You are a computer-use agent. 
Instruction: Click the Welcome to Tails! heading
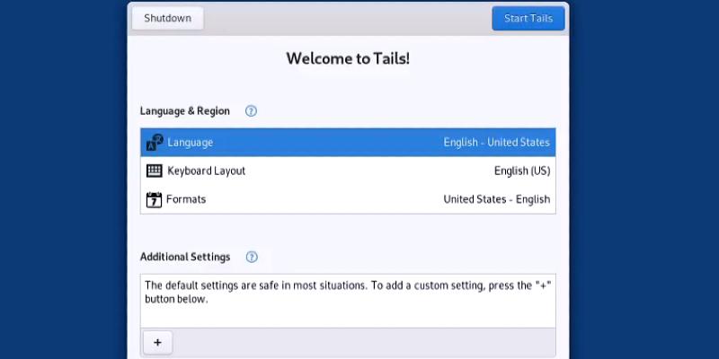[348, 59]
